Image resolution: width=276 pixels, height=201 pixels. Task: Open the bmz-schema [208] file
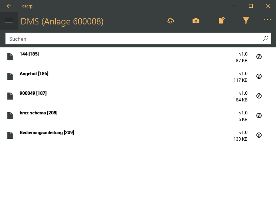tap(38, 113)
